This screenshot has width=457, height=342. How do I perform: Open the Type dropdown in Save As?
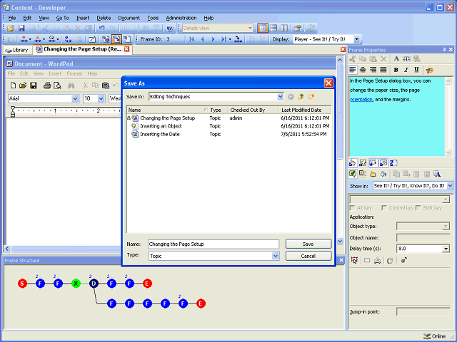click(275, 256)
